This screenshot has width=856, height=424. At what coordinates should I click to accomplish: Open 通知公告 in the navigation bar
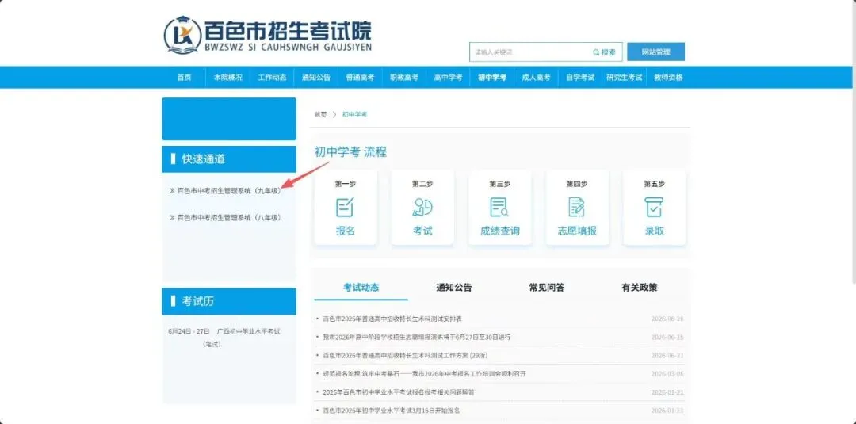coord(316,78)
